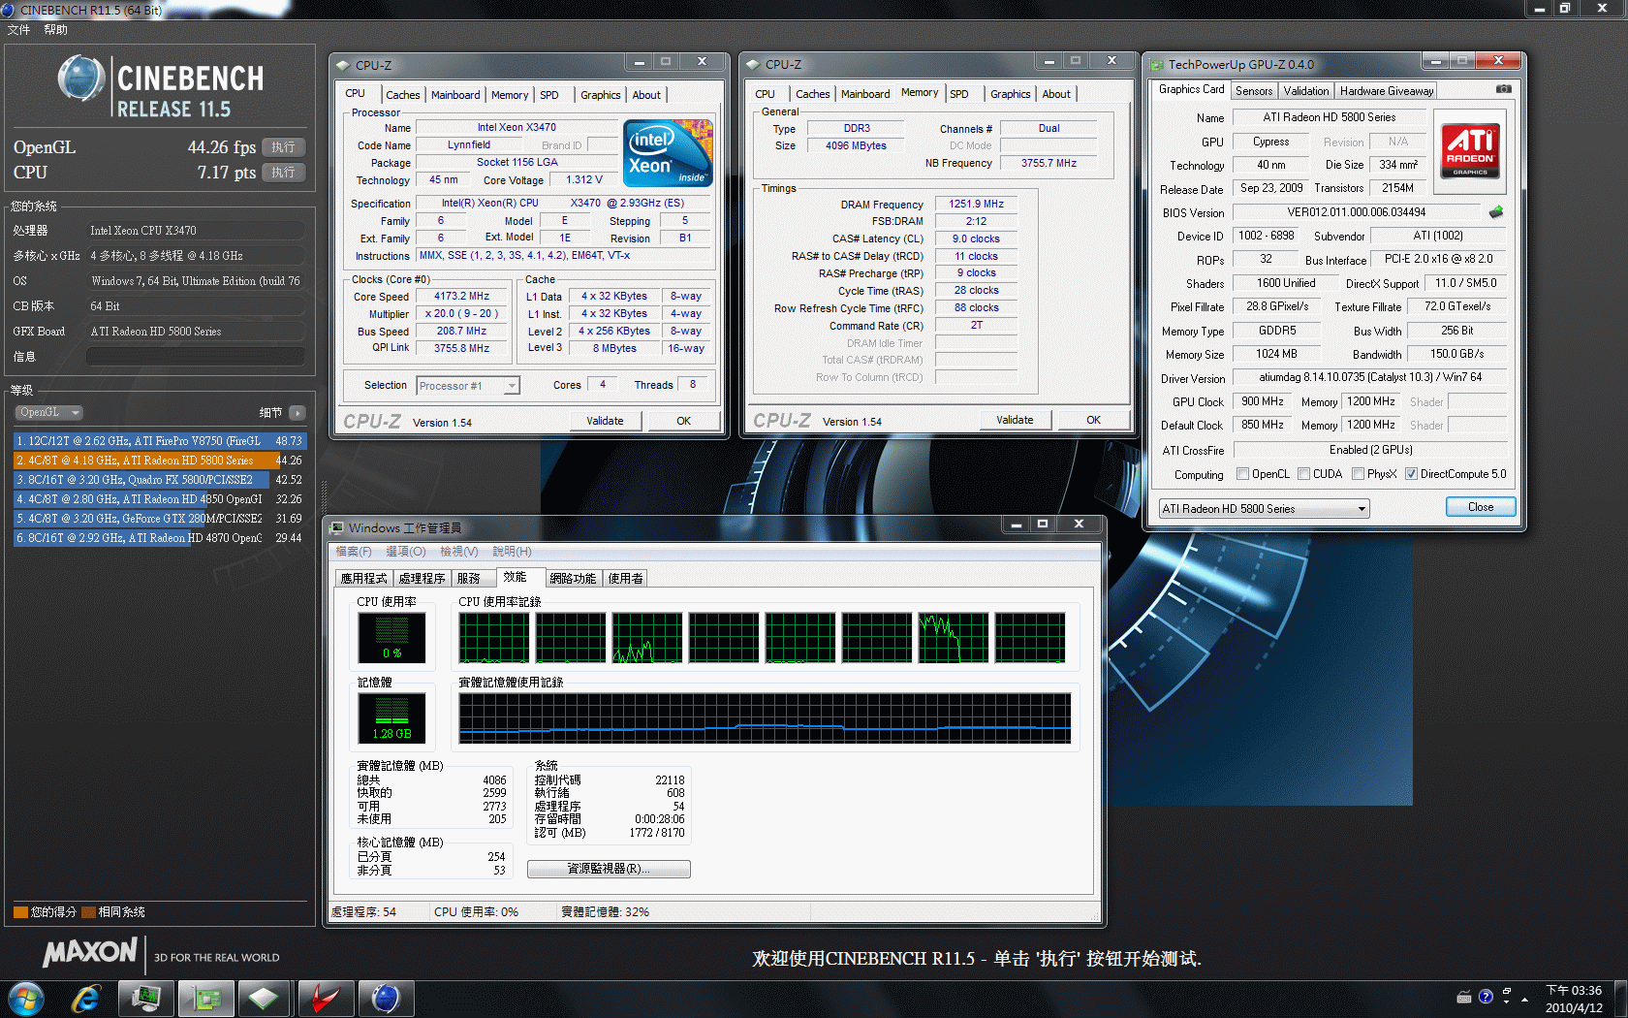
Task: Click the keyboard icon in system tray
Action: [1464, 997]
